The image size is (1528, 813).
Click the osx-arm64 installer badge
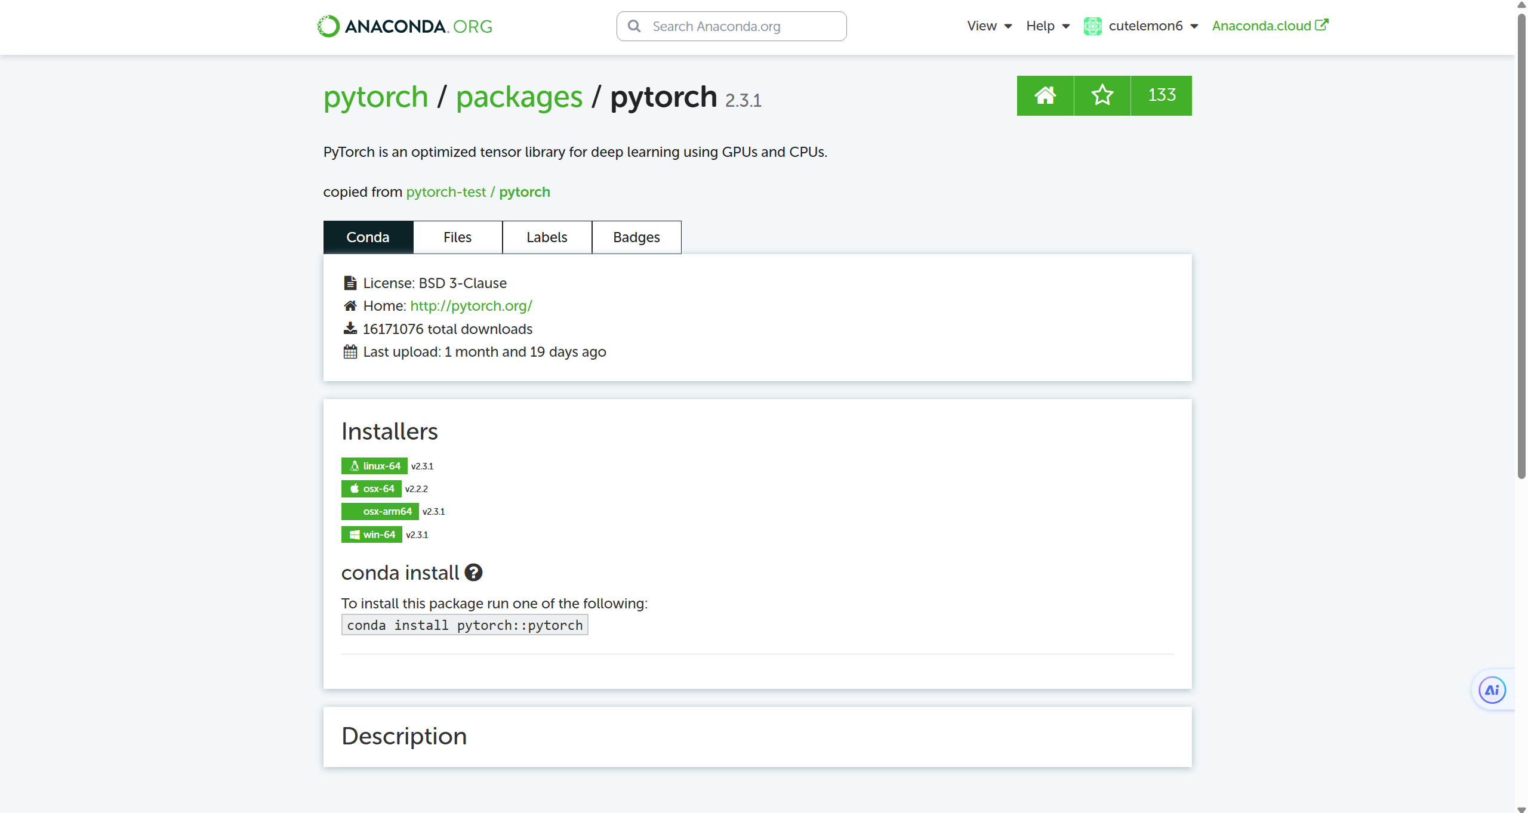pos(380,512)
